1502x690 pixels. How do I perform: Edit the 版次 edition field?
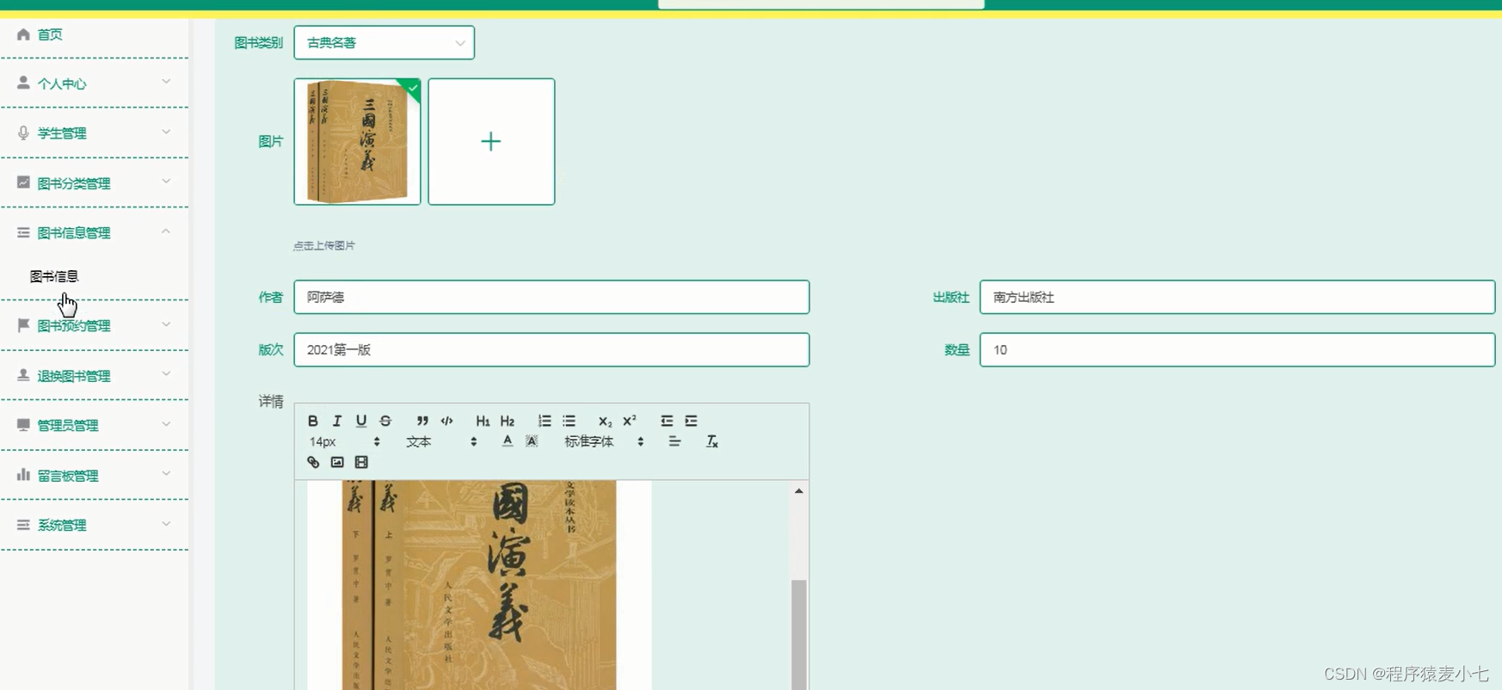click(x=551, y=349)
